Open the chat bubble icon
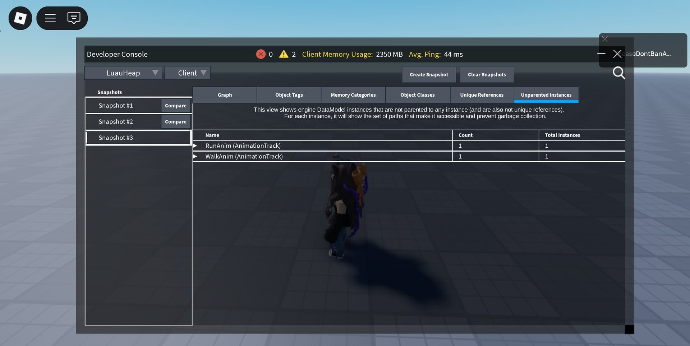 point(74,18)
